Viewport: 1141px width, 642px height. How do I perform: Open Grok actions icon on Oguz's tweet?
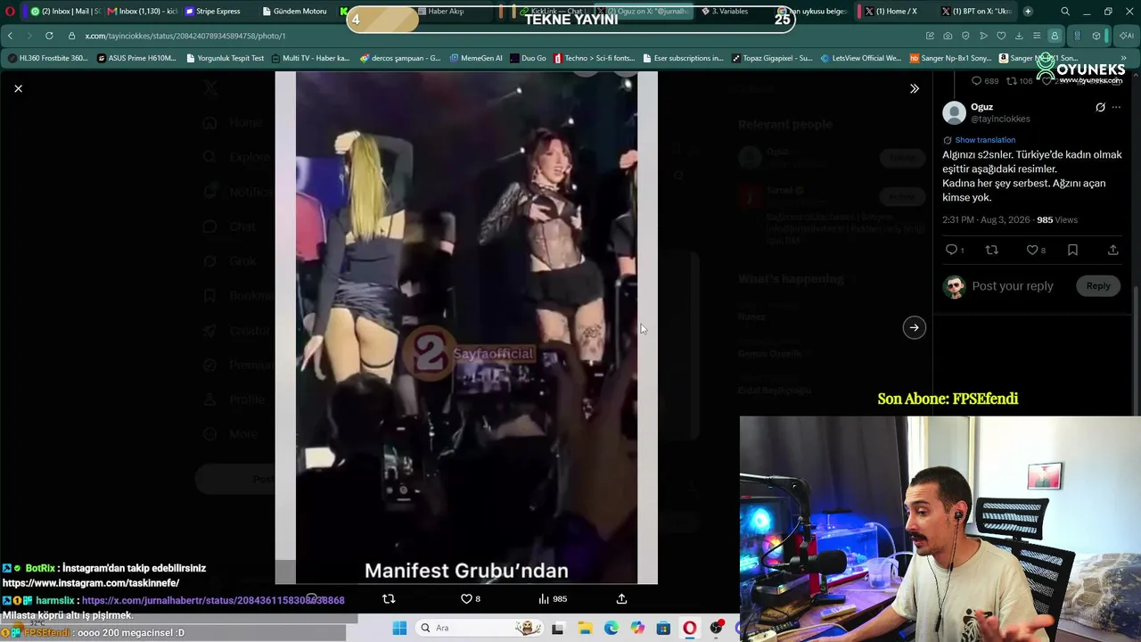[x=1100, y=107]
